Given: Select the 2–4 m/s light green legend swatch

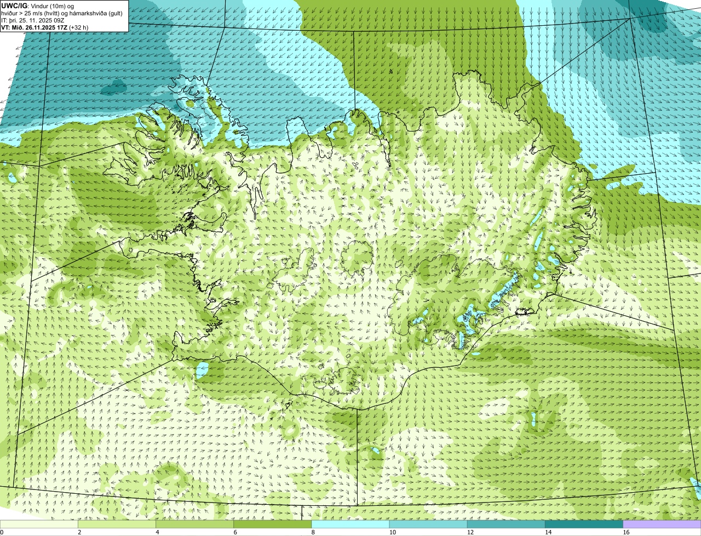Looking at the screenshot, I should [x=117, y=524].
